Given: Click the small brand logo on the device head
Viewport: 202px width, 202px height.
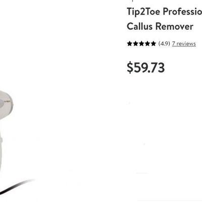Looking at the screenshot, I should pyautogui.click(x=7, y=102).
